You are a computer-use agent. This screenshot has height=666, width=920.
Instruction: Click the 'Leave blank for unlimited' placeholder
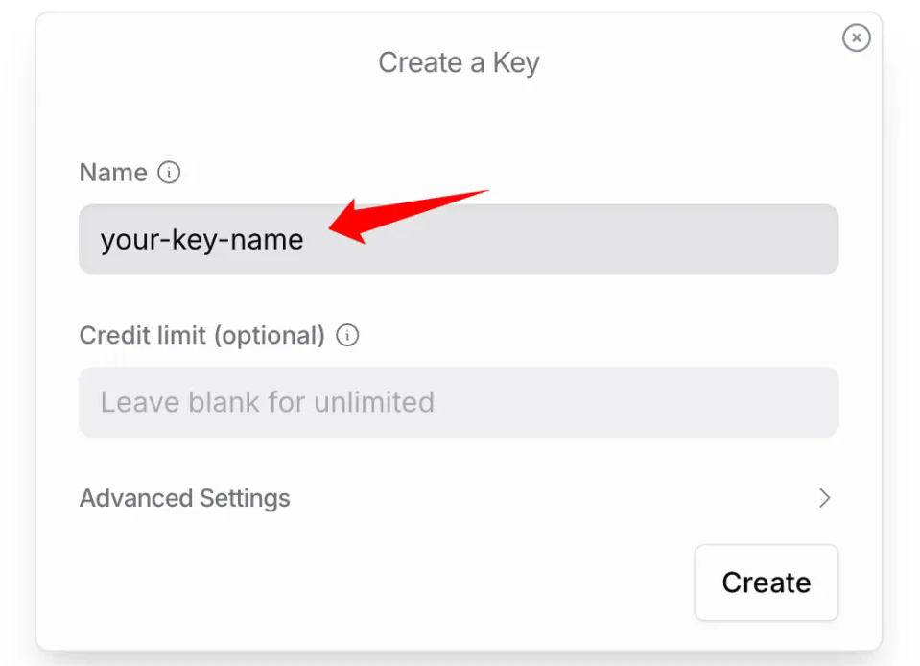click(268, 402)
